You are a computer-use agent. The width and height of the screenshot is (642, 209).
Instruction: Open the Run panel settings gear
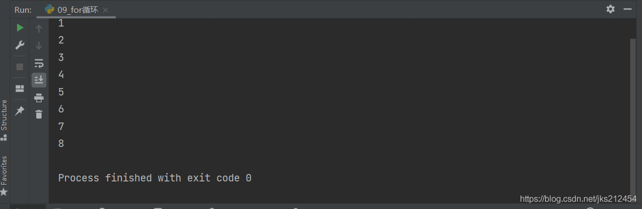[x=611, y=9]
